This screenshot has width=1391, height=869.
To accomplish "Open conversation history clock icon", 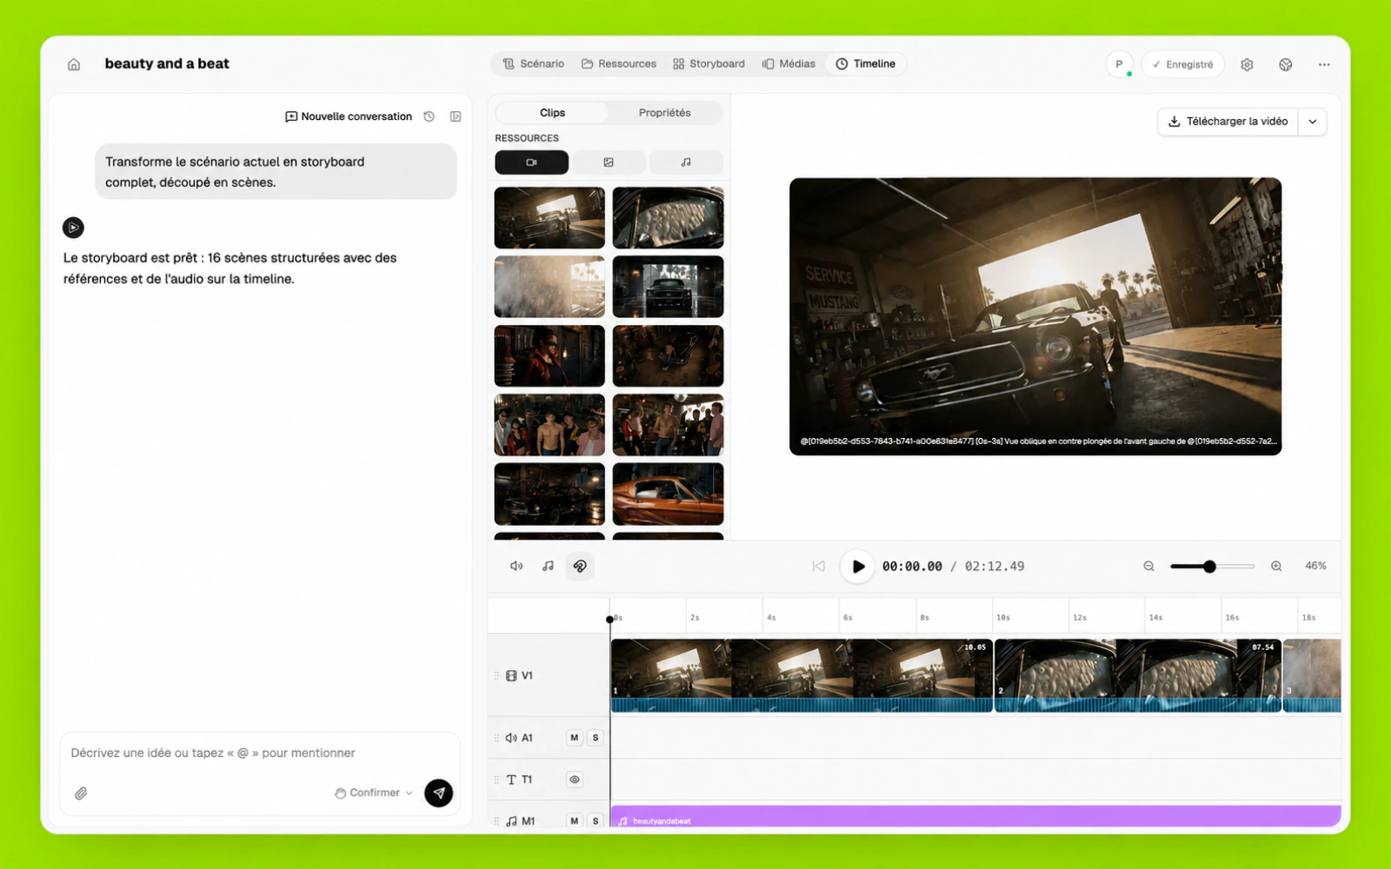I will pos(429,116).
